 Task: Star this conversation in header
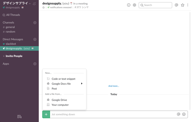(44, 8)
